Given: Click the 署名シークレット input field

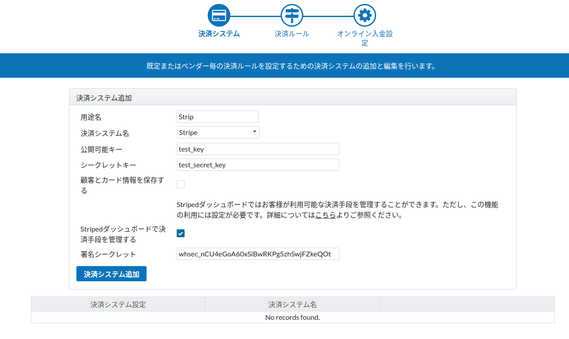Looking at the screenshot, I should click(x=258, y=254).
